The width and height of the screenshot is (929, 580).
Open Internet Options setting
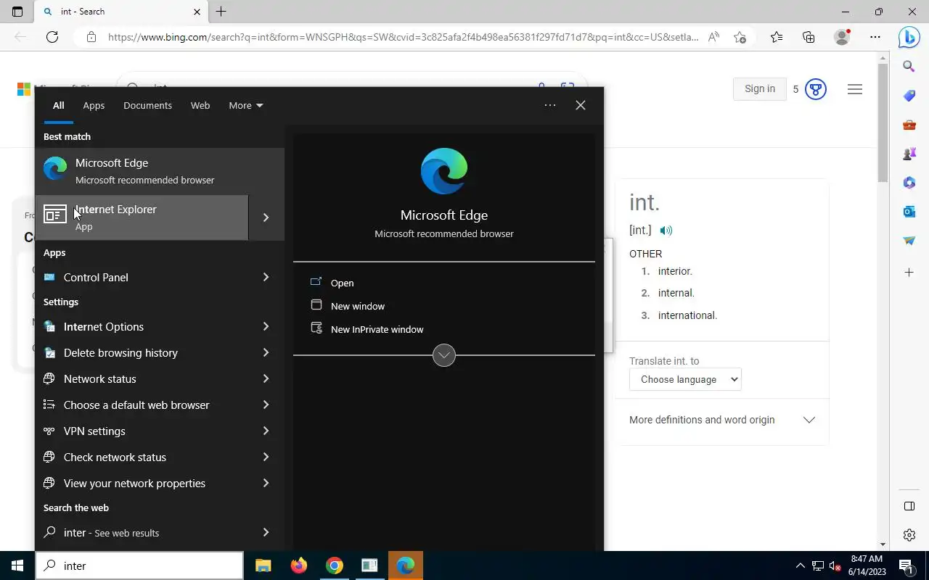click(142, 326)
